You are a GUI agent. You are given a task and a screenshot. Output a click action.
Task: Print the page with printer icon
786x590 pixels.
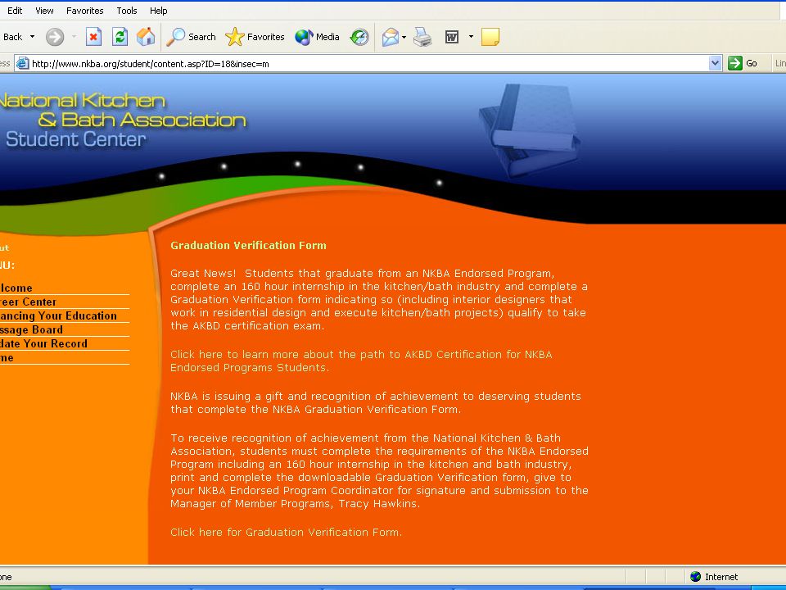pos(422,37)
